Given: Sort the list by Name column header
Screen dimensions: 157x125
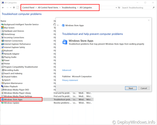Looking at the screenshot, I should pos(3,21).
